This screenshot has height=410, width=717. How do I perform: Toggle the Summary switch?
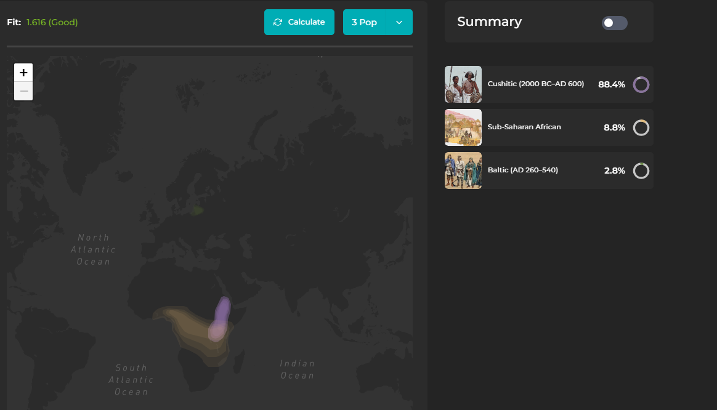614,23
